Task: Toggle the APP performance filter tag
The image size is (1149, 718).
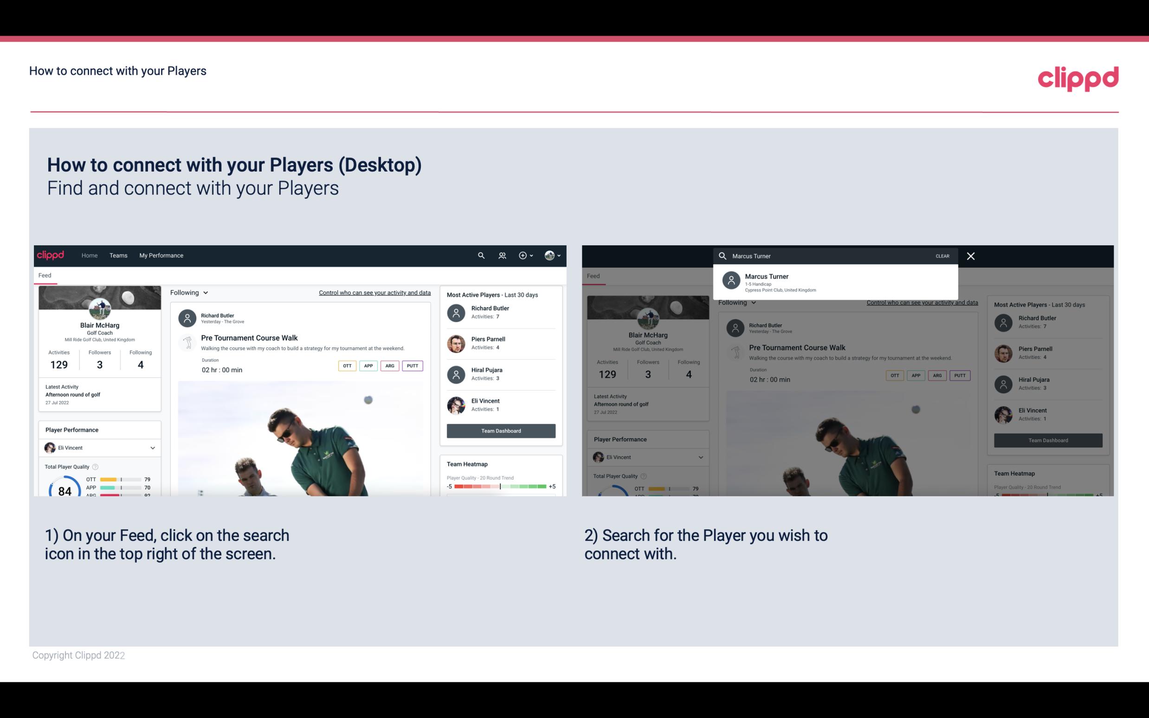Action: pos(367,365)
